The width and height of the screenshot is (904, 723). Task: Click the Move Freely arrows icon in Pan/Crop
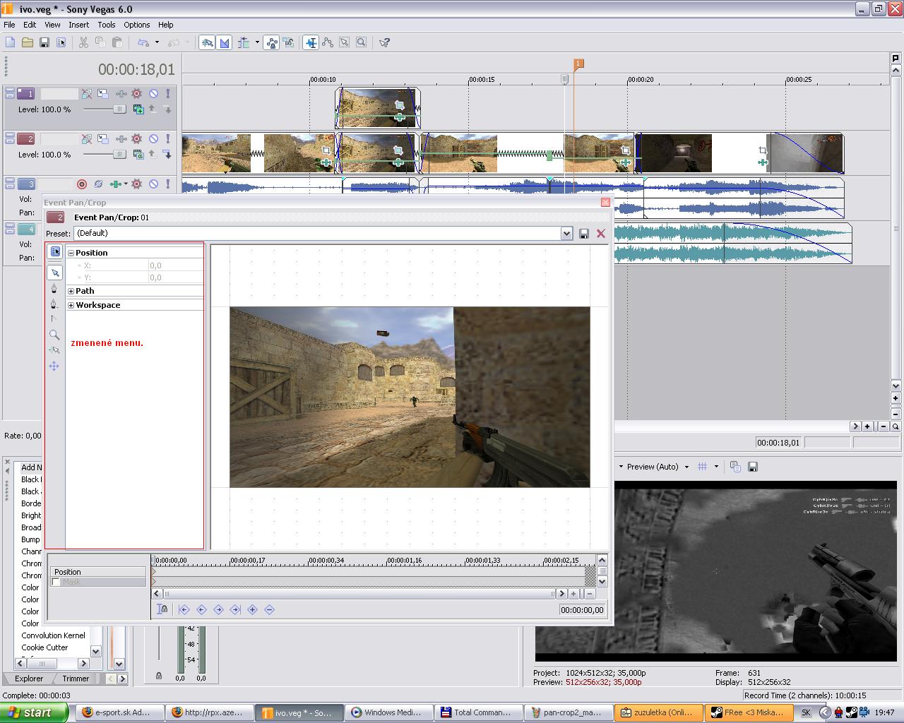[x=54, y=366]
